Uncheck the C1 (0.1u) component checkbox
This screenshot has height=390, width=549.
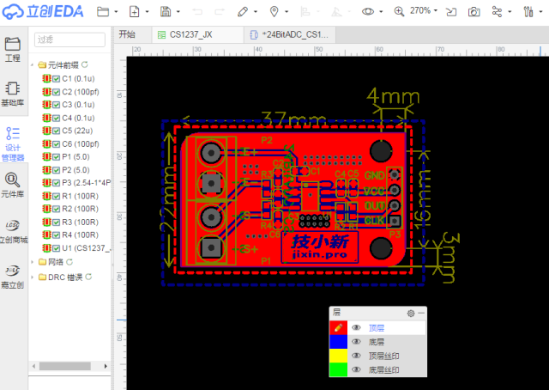56,78
